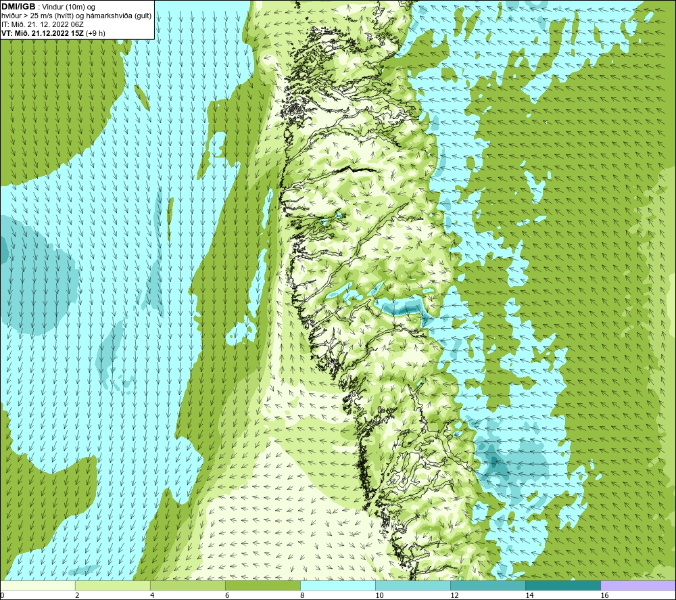Screen dimensions: 676x600
Task: Click the legend tick label '12'
Action: pos(454,596)
